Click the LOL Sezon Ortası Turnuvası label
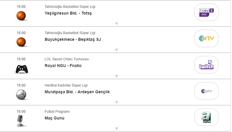The height and width of the screenshot is (132, 232). [x=67, y=59]
